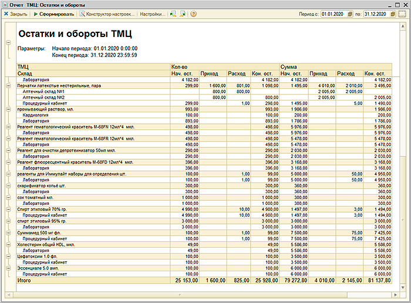
Task: Collapse the Эссенциале 5.0 амп. group
Action: click(x=8, y=268)
